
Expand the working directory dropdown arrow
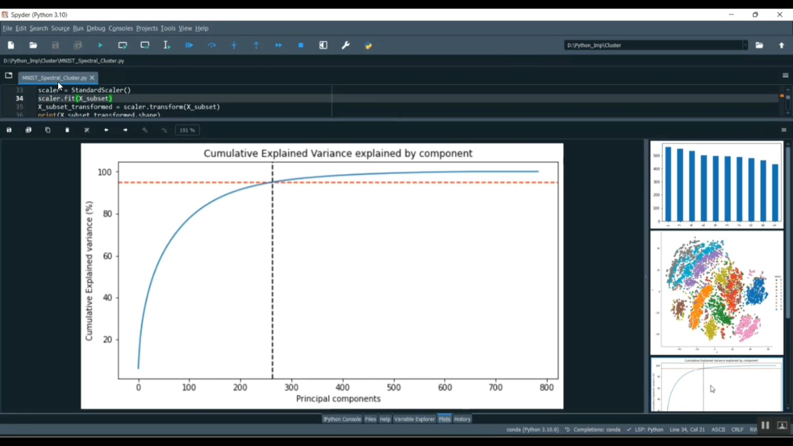coord(745,45)
